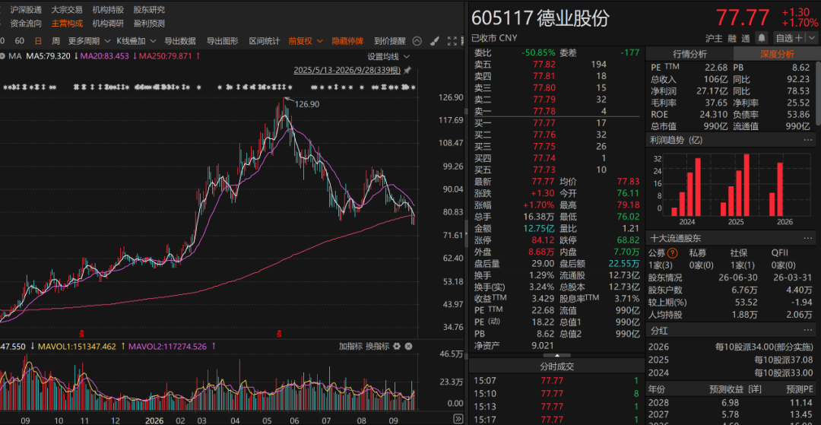Viewport: 821px width, 425px height.
Task: Click the 2025/5/13-2026/9/28 date range link
Action: [x=347, y=70]
